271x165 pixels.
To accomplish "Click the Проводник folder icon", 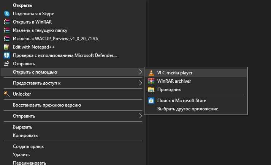I will point(151,90).
